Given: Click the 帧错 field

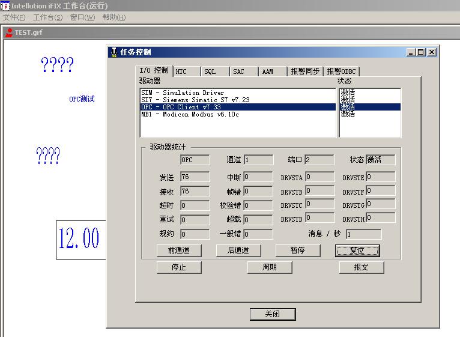Looking at the screenshot, I should coord(258,191).
